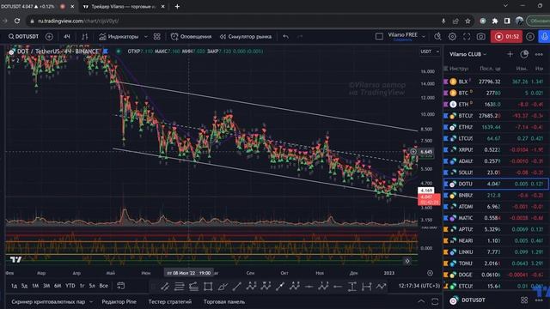Screen dimensions: 550x309
Task: Undo last chart action
Action: click(x=286, y=36)
